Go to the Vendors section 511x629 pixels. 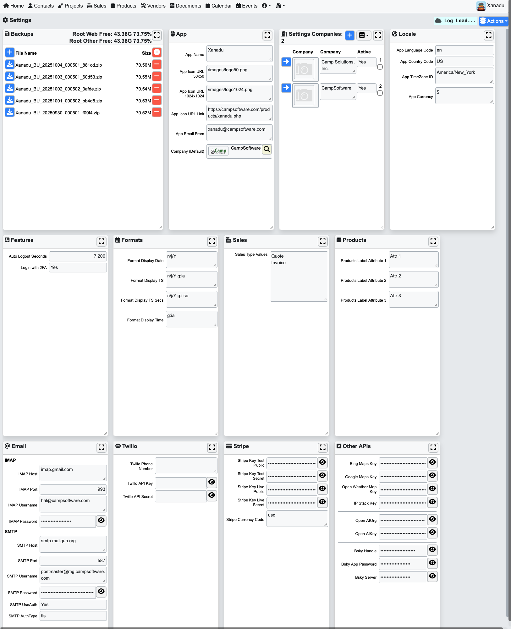[x=153, y=6]
